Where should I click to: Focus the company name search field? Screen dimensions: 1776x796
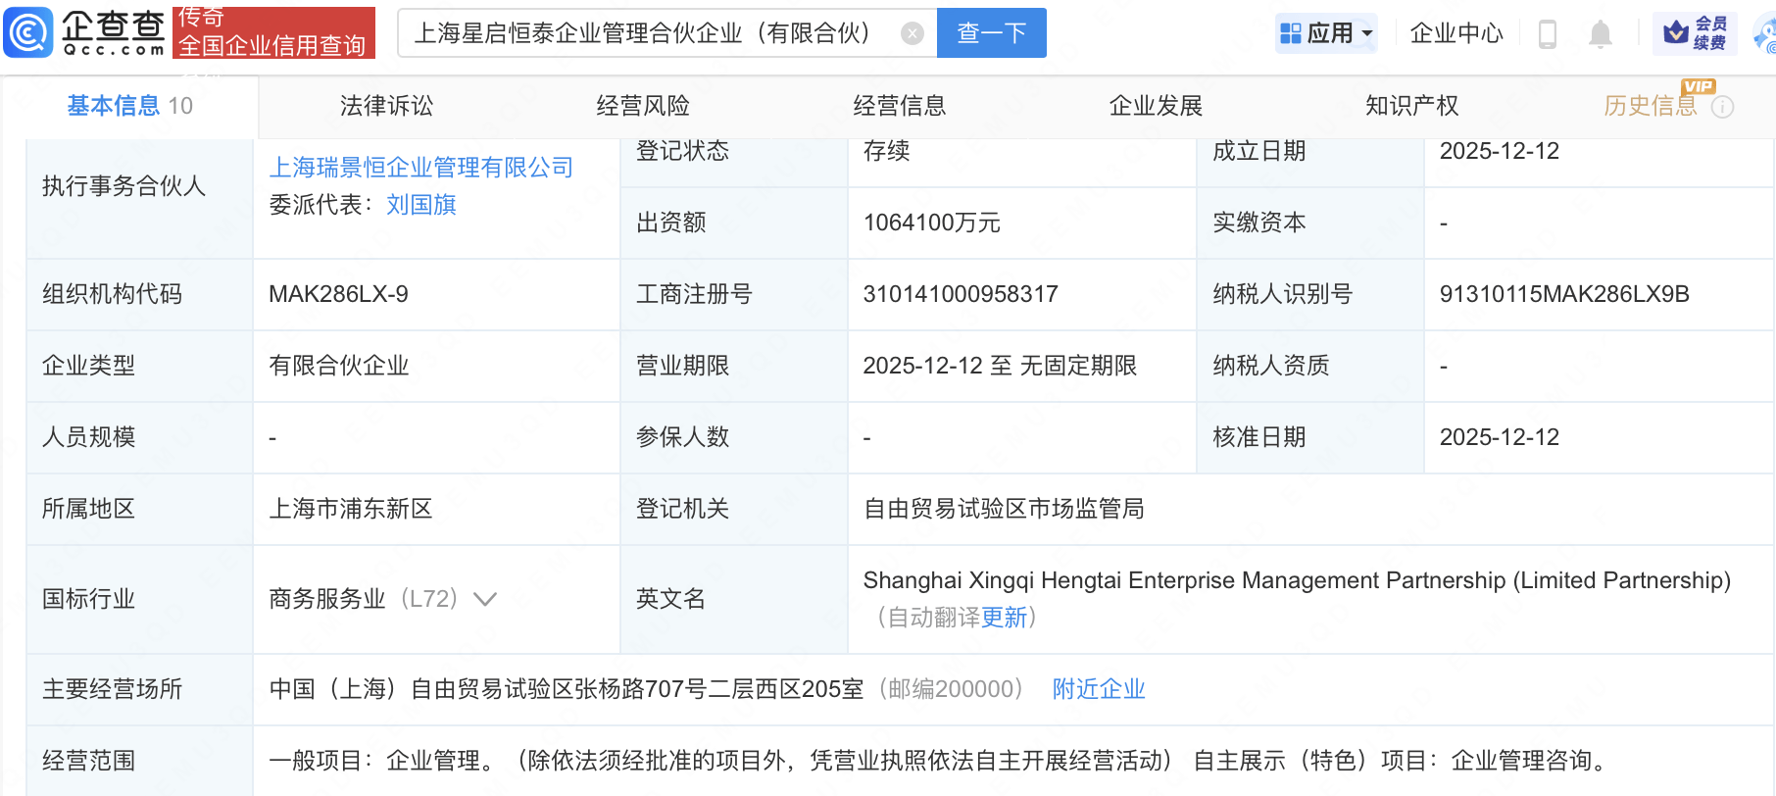[x=647, y=33]
